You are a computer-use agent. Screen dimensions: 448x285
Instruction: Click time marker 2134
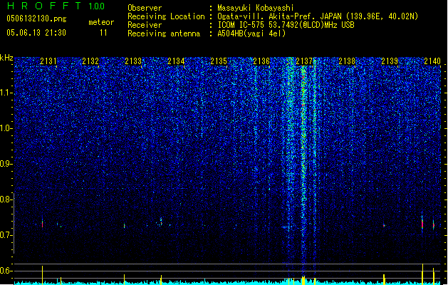(x=176, y=61)
